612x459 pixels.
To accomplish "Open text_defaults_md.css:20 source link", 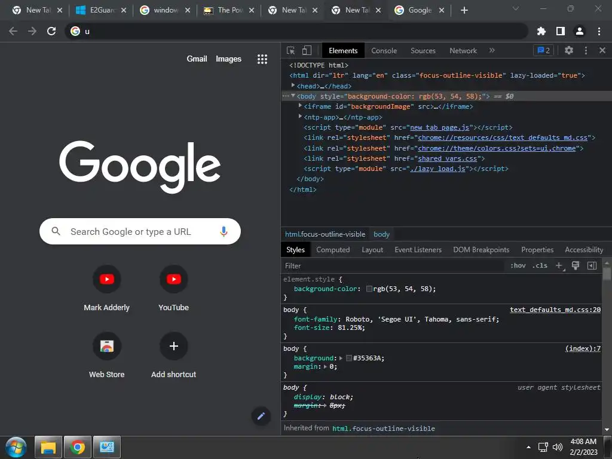I will (x=555, y=310).
